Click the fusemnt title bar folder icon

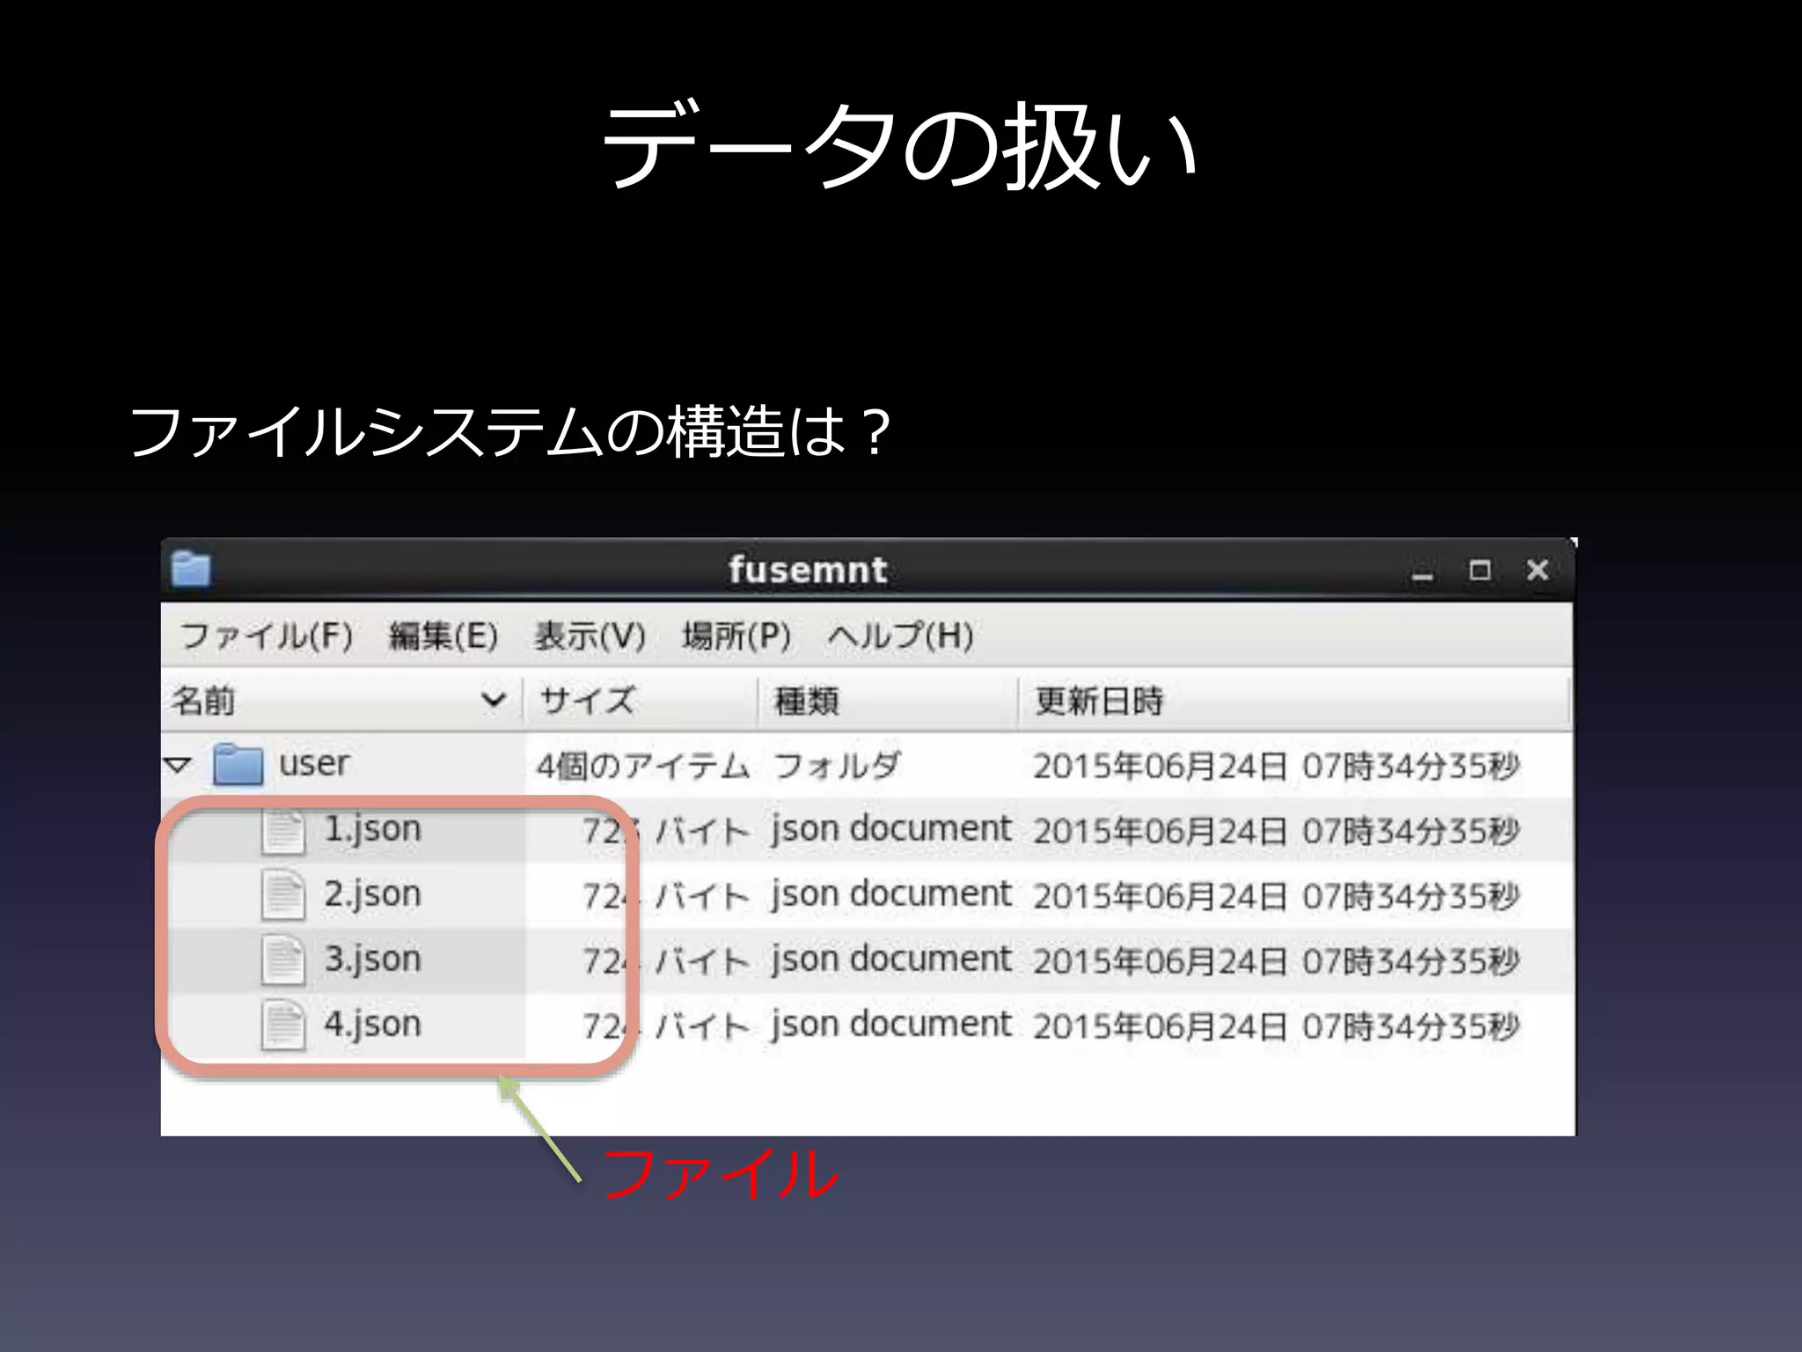point(191,569)
